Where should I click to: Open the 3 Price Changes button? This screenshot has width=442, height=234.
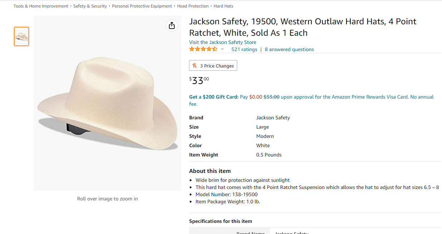click(213, 66)
